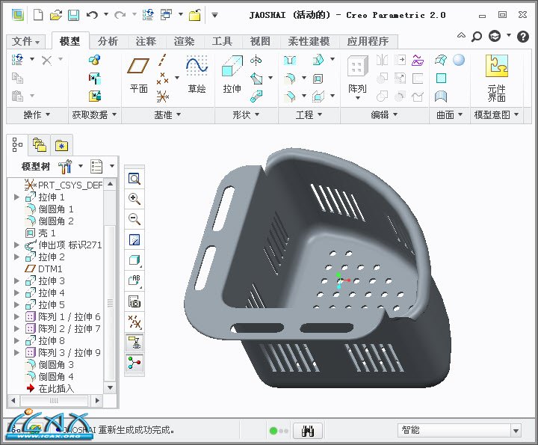Click the Redo arrow icon
Image resolution: width=538 pixels, height=445 pixels.
tap(120, 15)
